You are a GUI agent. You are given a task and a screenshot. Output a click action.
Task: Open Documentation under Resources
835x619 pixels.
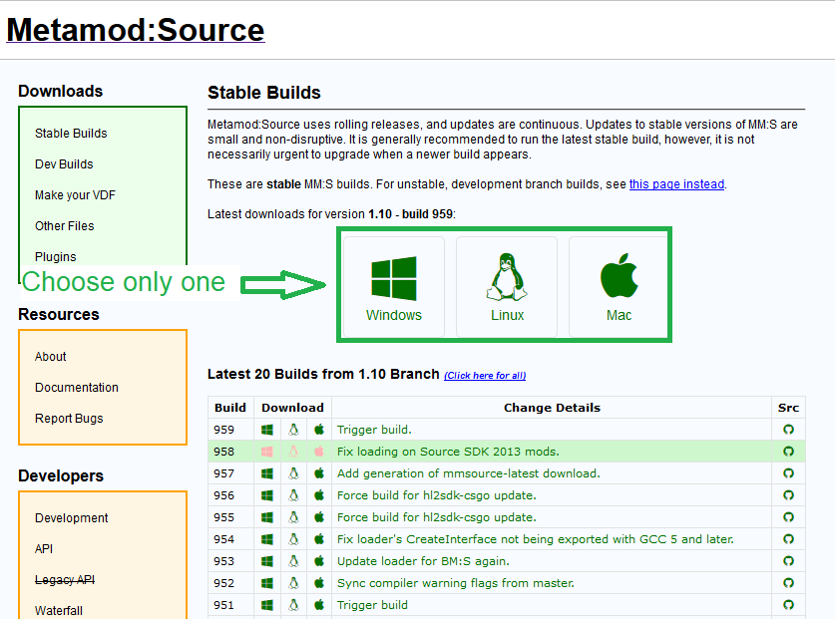[77, 388]
